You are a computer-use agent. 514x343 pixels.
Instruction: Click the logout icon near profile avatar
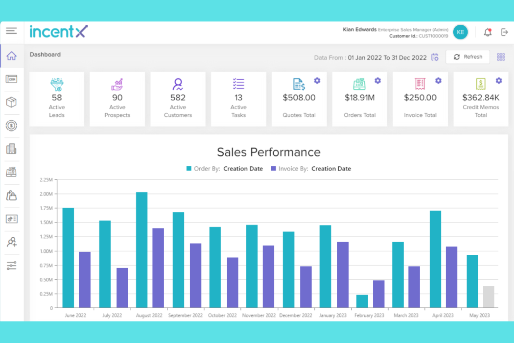tap(504, 32)
